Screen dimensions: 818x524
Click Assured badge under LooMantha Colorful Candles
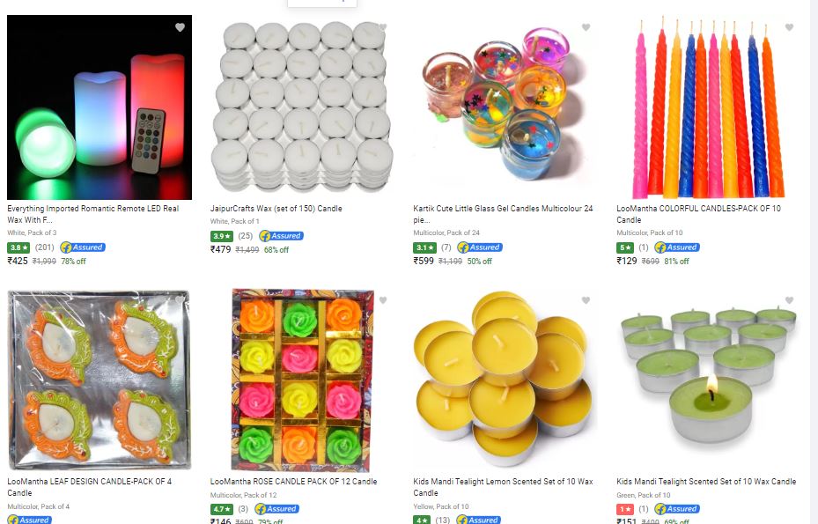pos(677,247)
